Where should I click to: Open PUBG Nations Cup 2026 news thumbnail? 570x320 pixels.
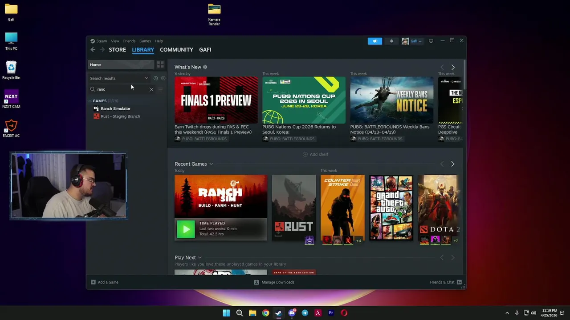[x=304, y=100]
